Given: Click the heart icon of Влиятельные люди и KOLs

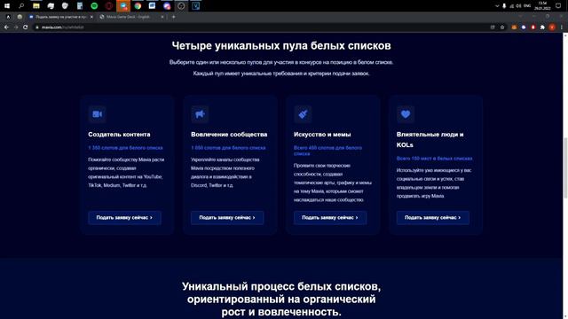Looking at the screenshot, I should [x=406, y=114].
